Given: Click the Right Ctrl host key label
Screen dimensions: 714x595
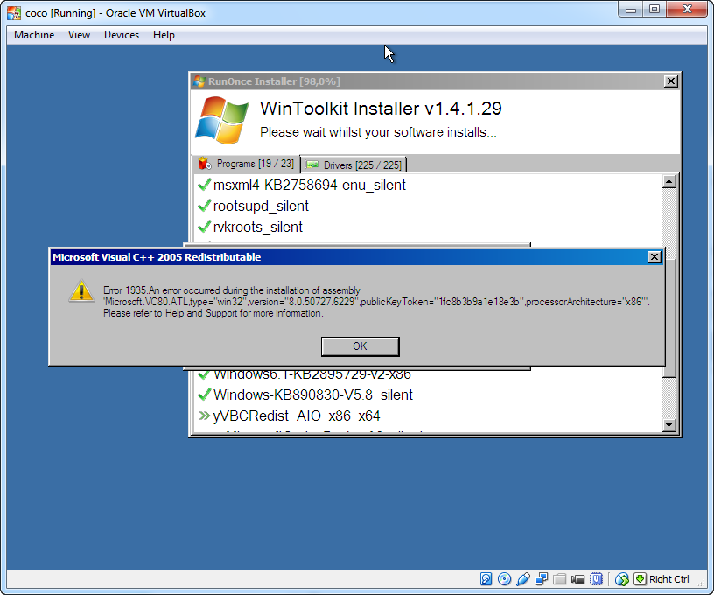Looking at the screenshot, I should click(668, 579).
